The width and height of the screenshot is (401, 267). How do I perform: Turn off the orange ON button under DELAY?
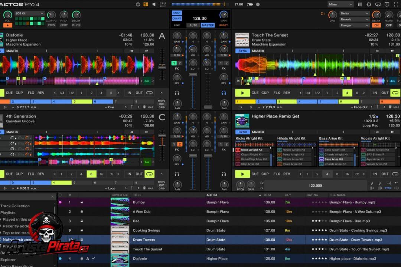click(376, 25)
